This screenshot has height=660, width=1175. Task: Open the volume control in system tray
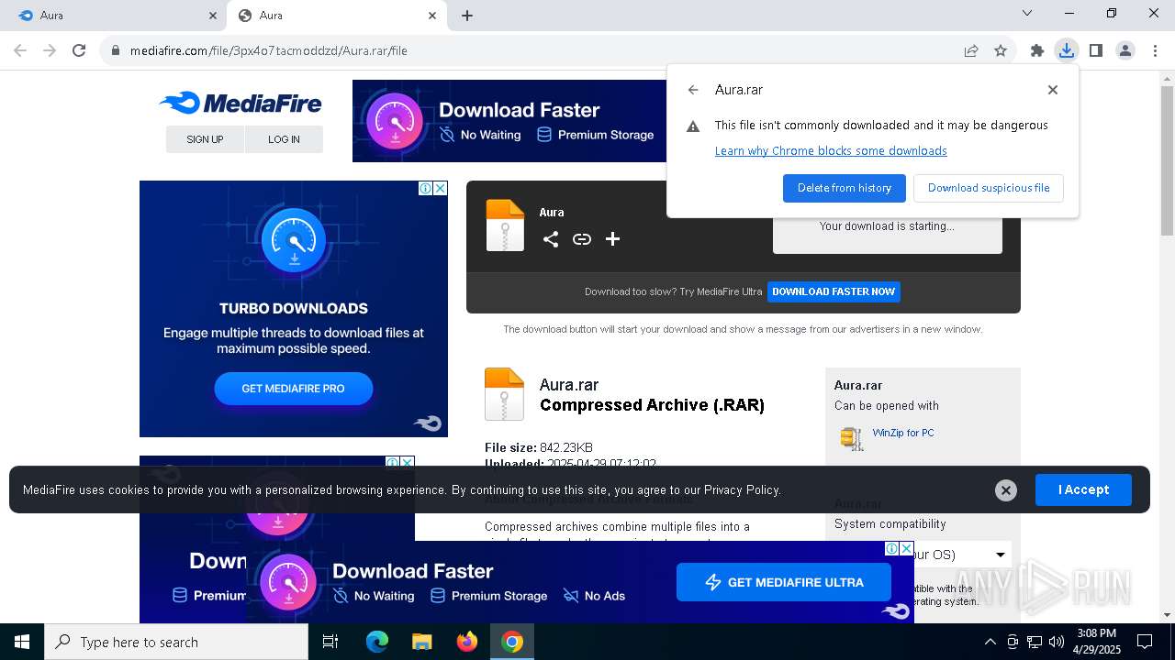click(1057, 642)
